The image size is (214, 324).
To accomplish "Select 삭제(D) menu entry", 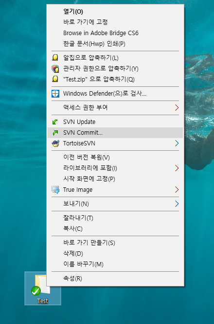I will pos(115,253).
